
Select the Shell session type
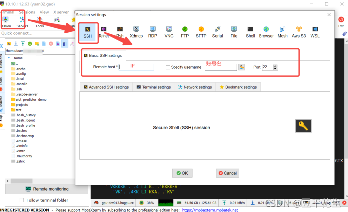(x=250, y=32)
